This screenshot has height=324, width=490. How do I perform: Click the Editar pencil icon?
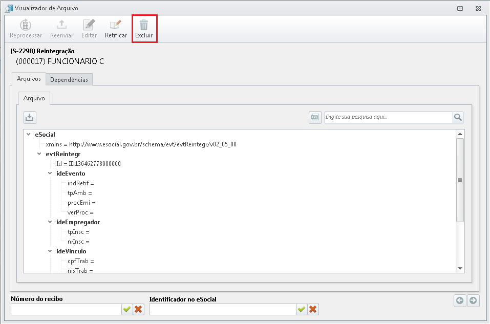click(89, 25)
